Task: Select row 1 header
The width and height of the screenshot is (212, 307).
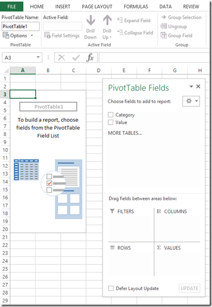Action: 5,79
